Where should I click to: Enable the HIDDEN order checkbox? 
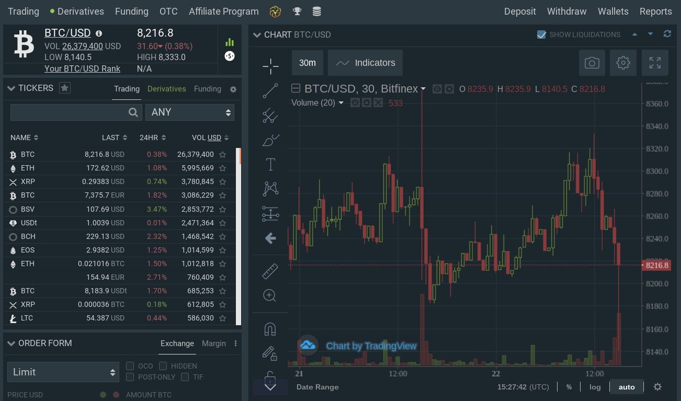(163, 366)
